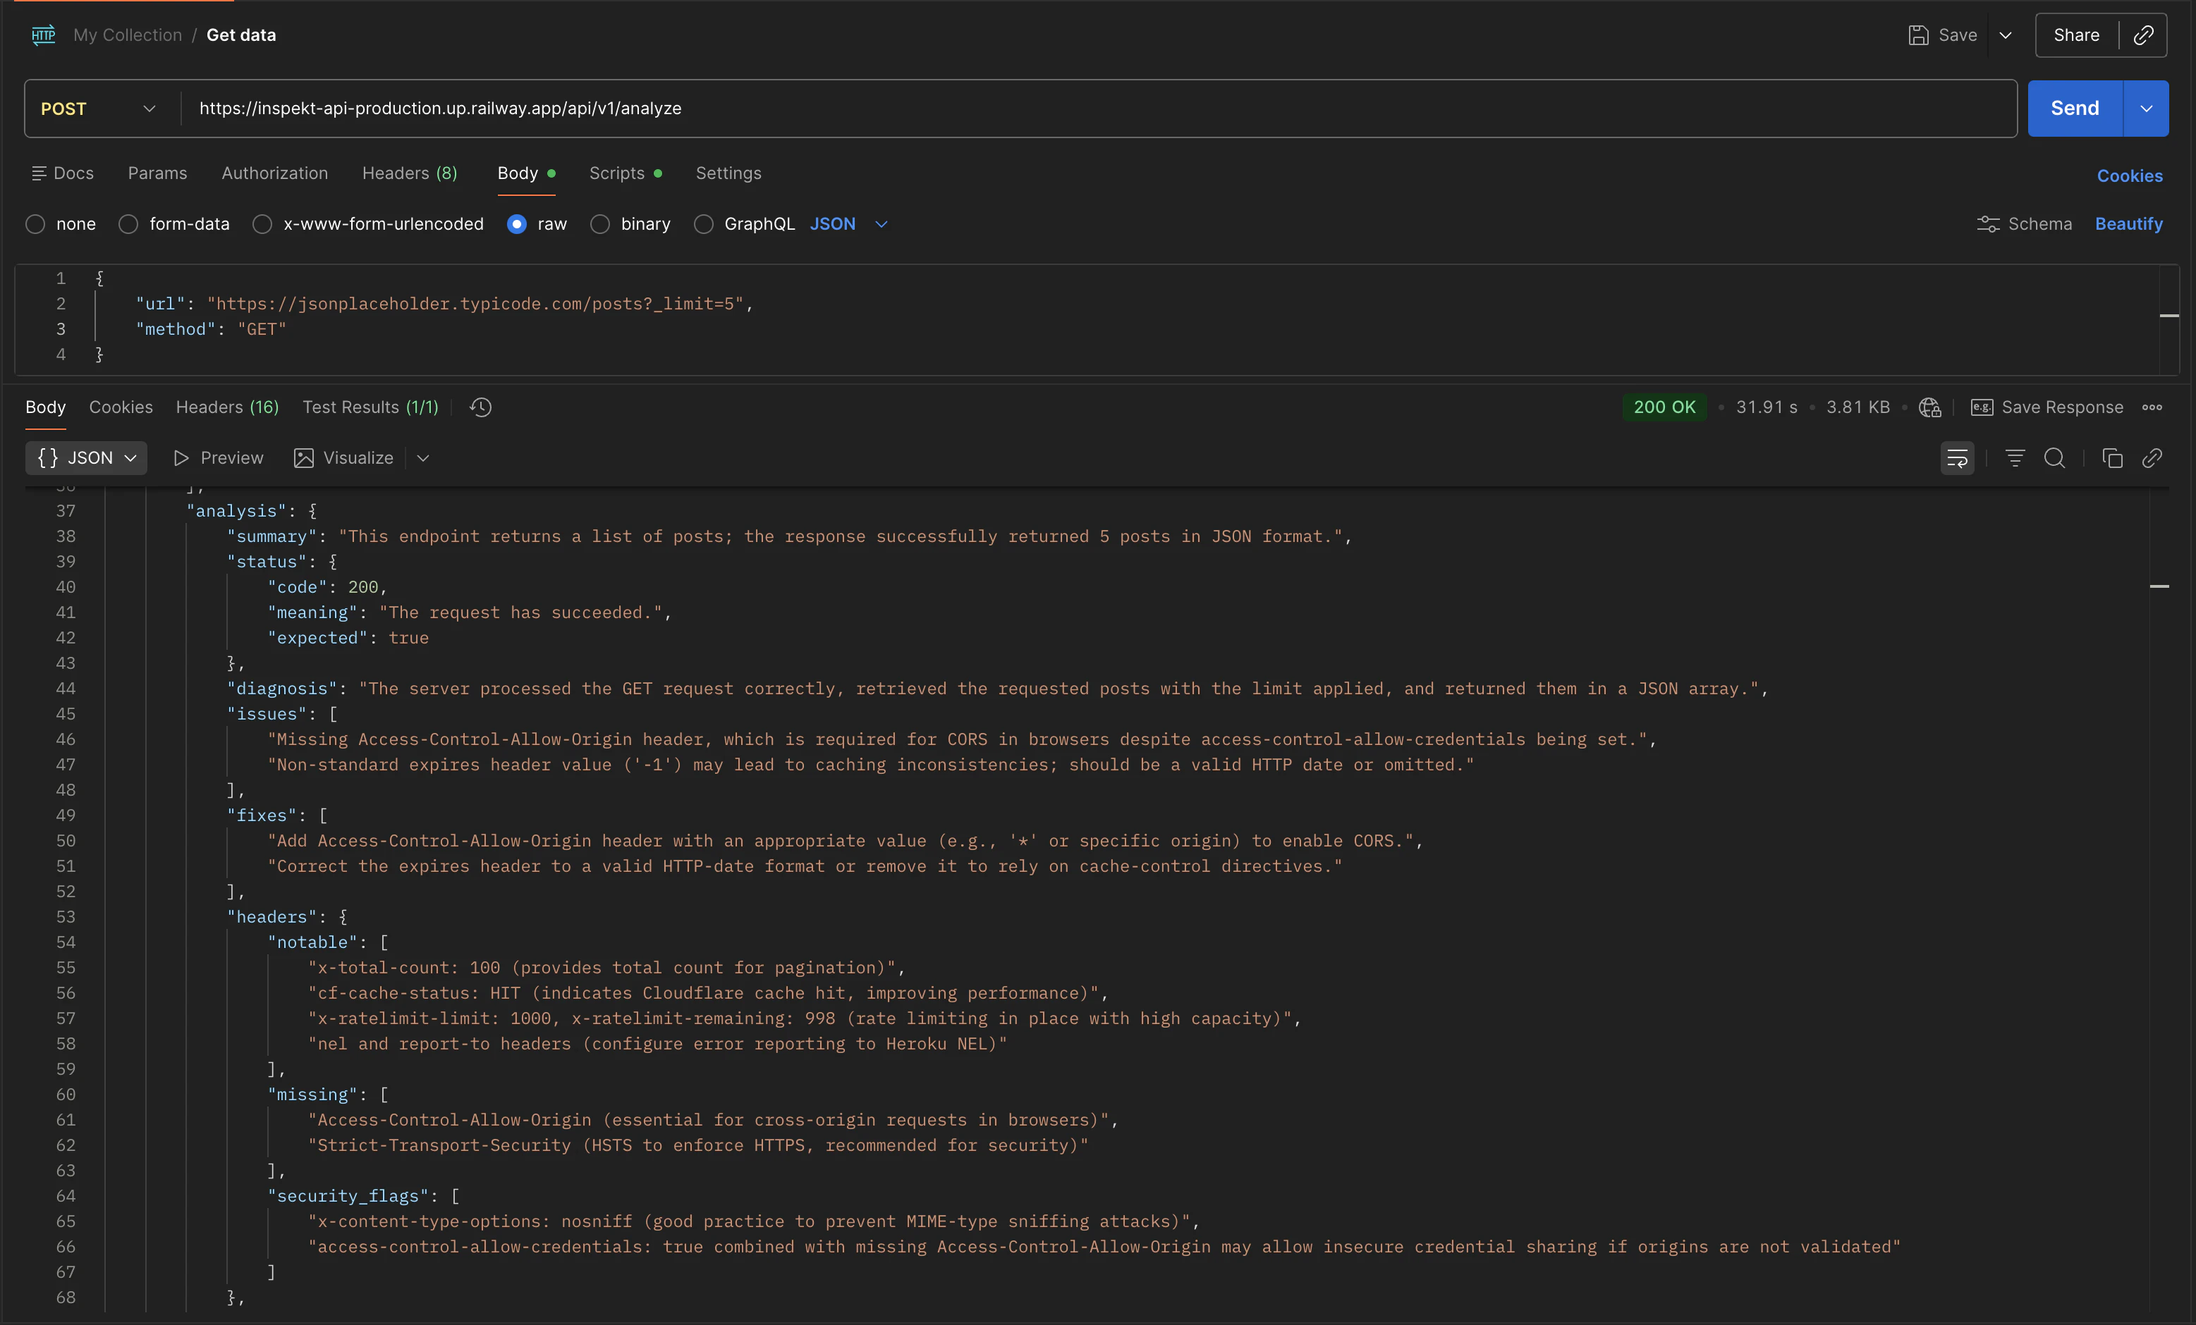
Task: Choose the none body option
Action: (x=36, y=224)
